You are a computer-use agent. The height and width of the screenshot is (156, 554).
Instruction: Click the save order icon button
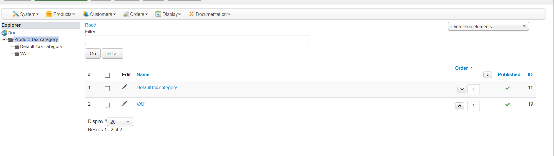[x=488, y=75]
